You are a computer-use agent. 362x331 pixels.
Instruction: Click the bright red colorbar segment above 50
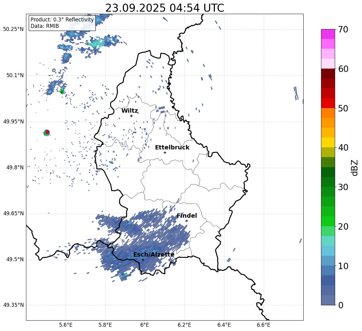pyautogui.click(x=328, y=103)
